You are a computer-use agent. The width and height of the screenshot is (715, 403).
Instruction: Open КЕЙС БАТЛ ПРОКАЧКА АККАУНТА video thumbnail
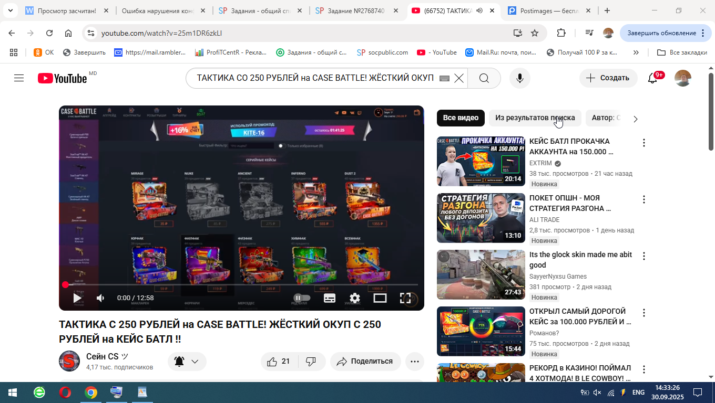pyautogui.click(x=481, y=161)
